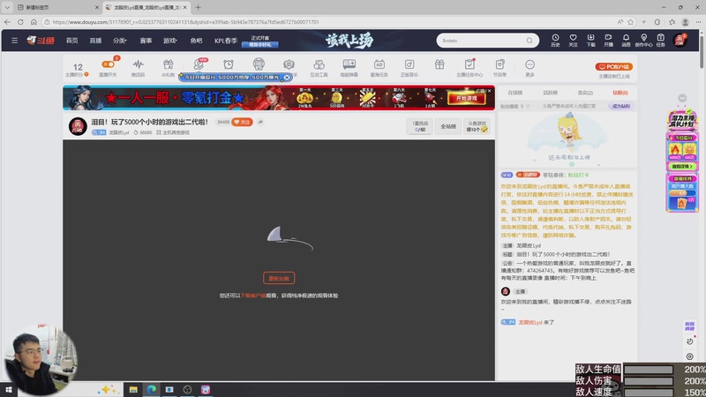This screenshot has width=706, height=397.
Task: Open the Douyu hamburger menu
Action: click(14, 41)
